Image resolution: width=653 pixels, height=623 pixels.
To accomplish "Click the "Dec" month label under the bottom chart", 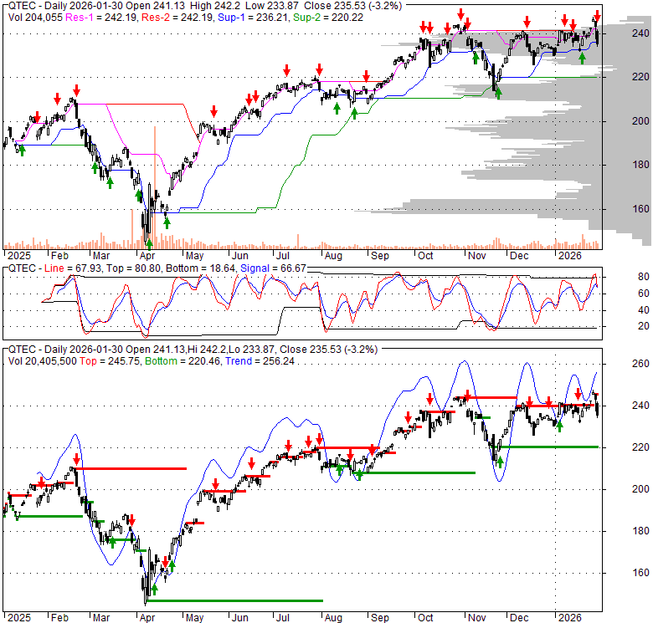I will point(519,618).
